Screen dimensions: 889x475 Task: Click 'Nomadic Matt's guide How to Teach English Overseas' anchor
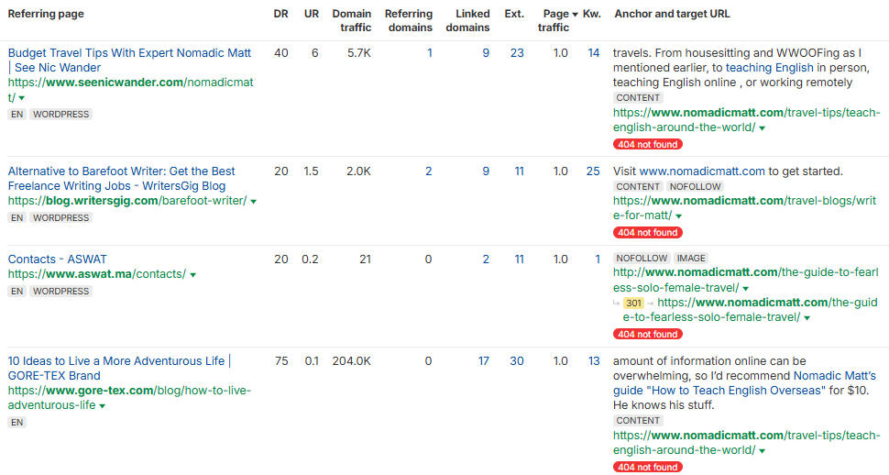(x=744, y=383)
